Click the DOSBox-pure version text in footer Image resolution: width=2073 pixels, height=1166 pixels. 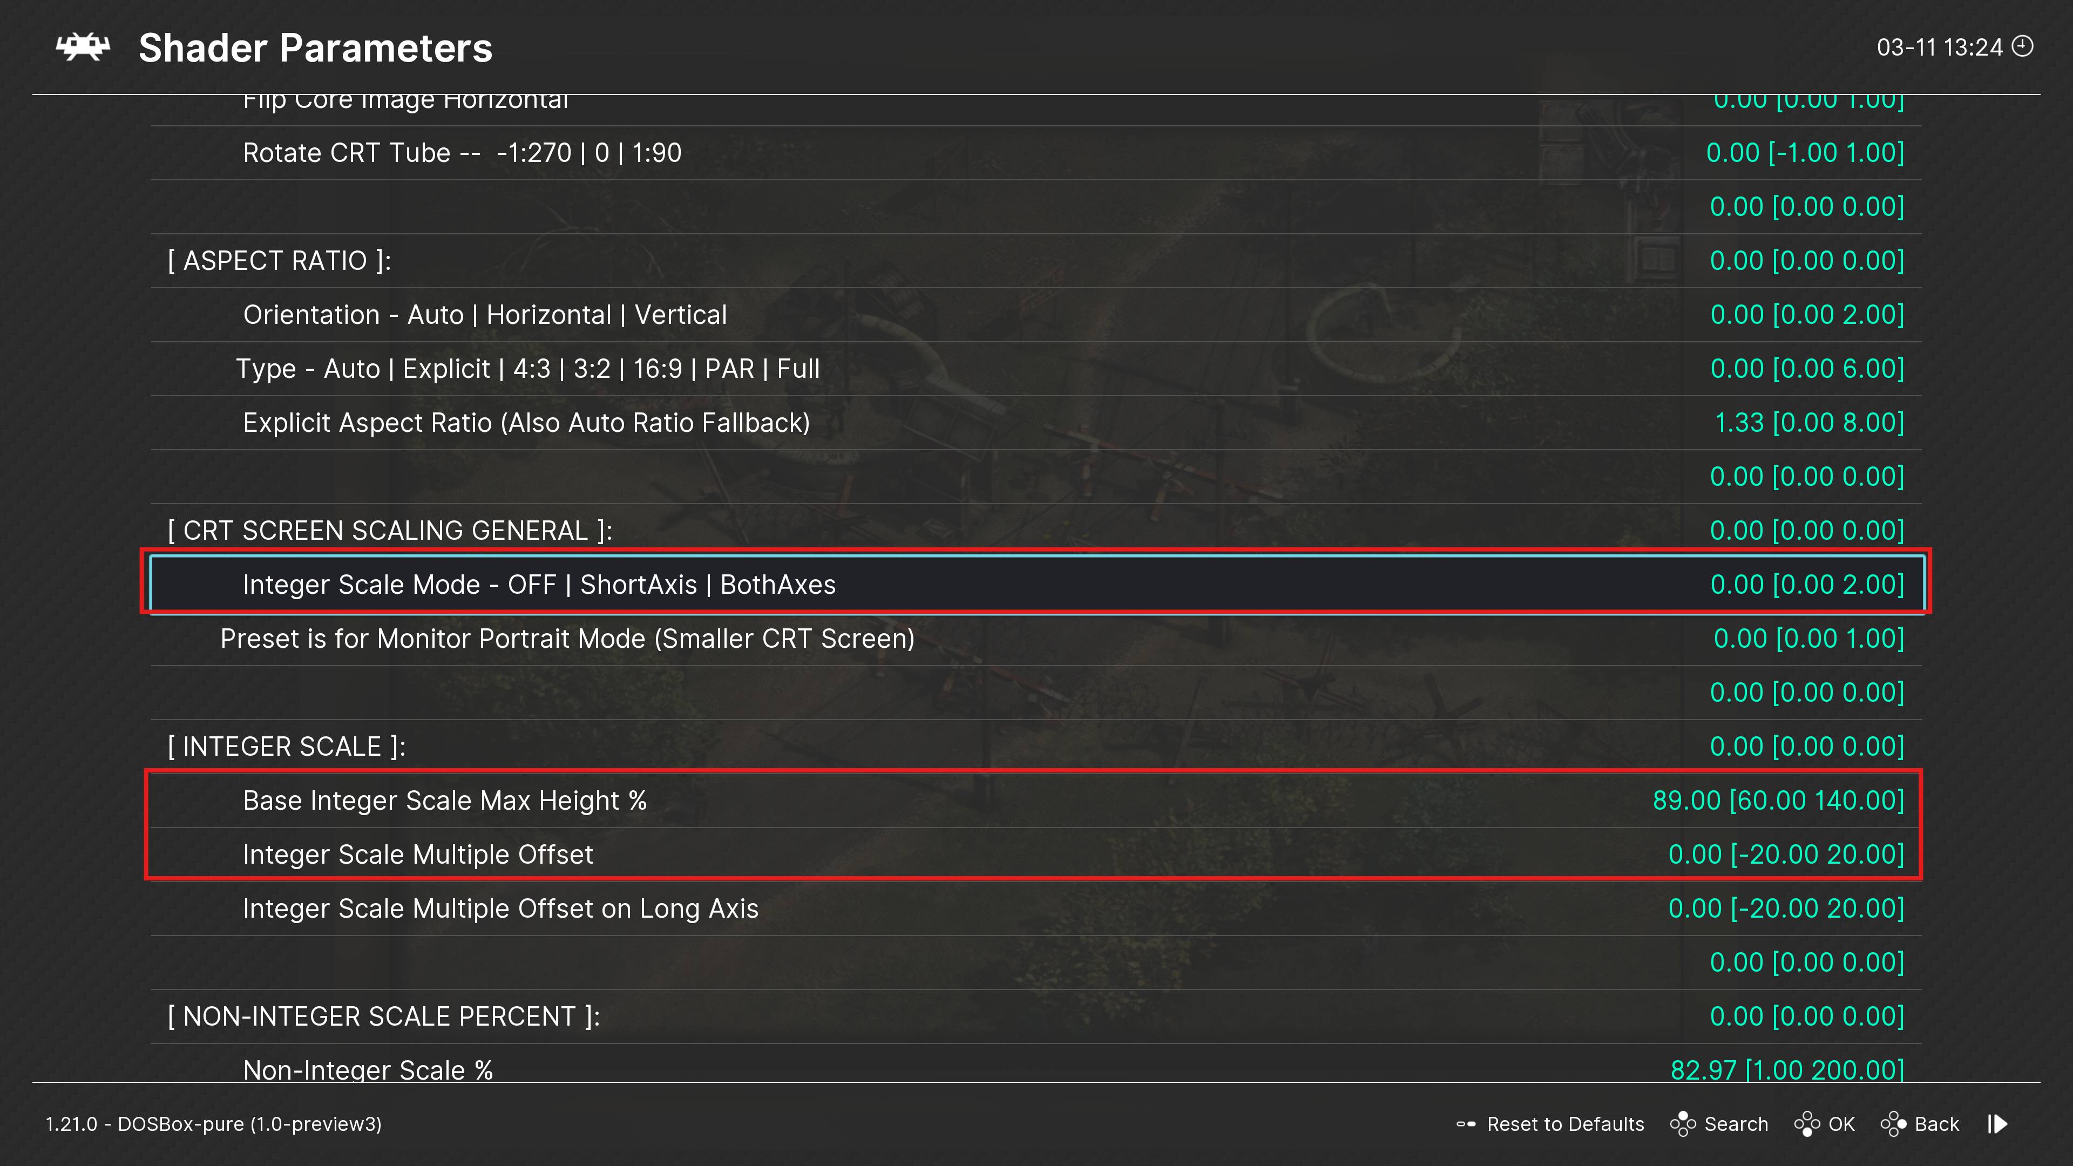pos(213,1124)
